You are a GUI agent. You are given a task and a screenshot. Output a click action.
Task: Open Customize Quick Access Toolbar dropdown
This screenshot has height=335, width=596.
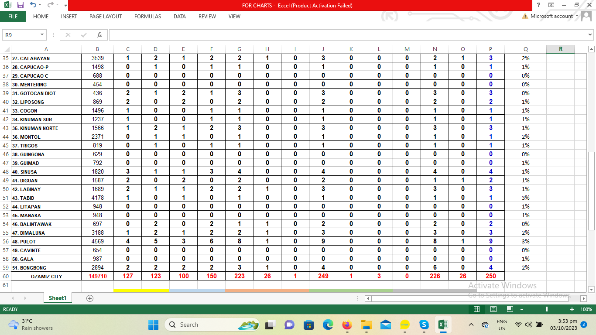click(x=65, y=5)
